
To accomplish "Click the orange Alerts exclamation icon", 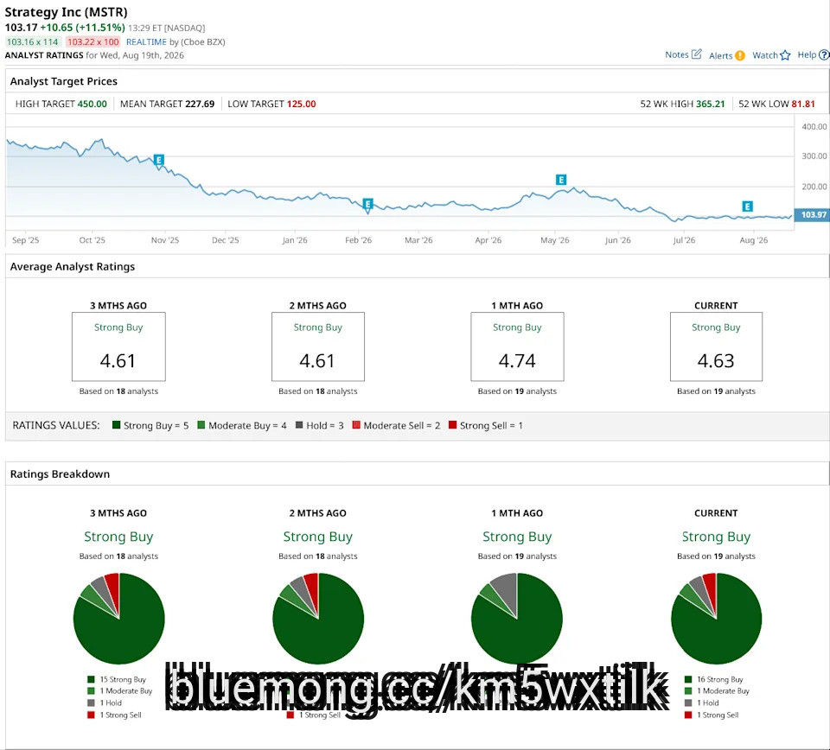I will point(740,55).
